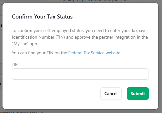
Task: Focus the TIN input field
Action: [80, 74]
